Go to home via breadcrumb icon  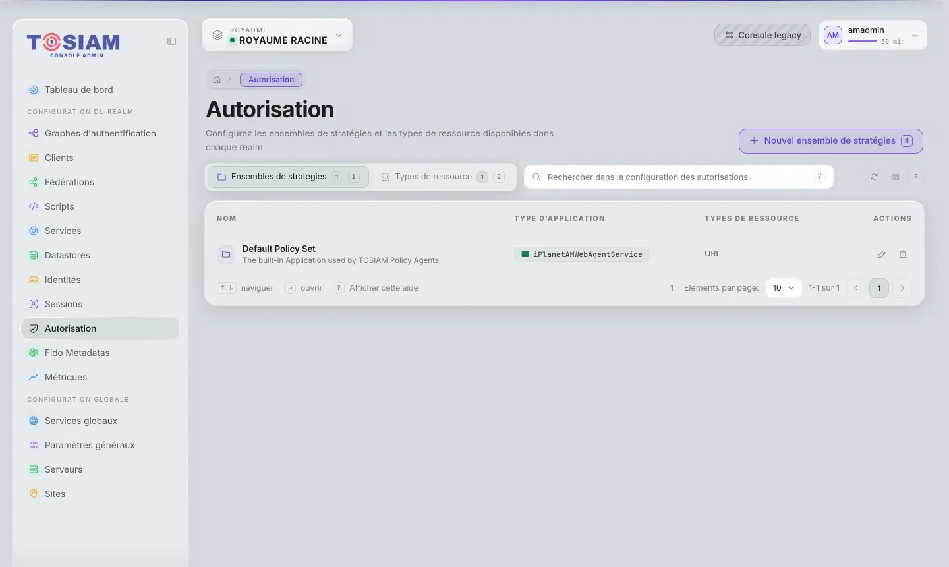click(x=217, y=80)
